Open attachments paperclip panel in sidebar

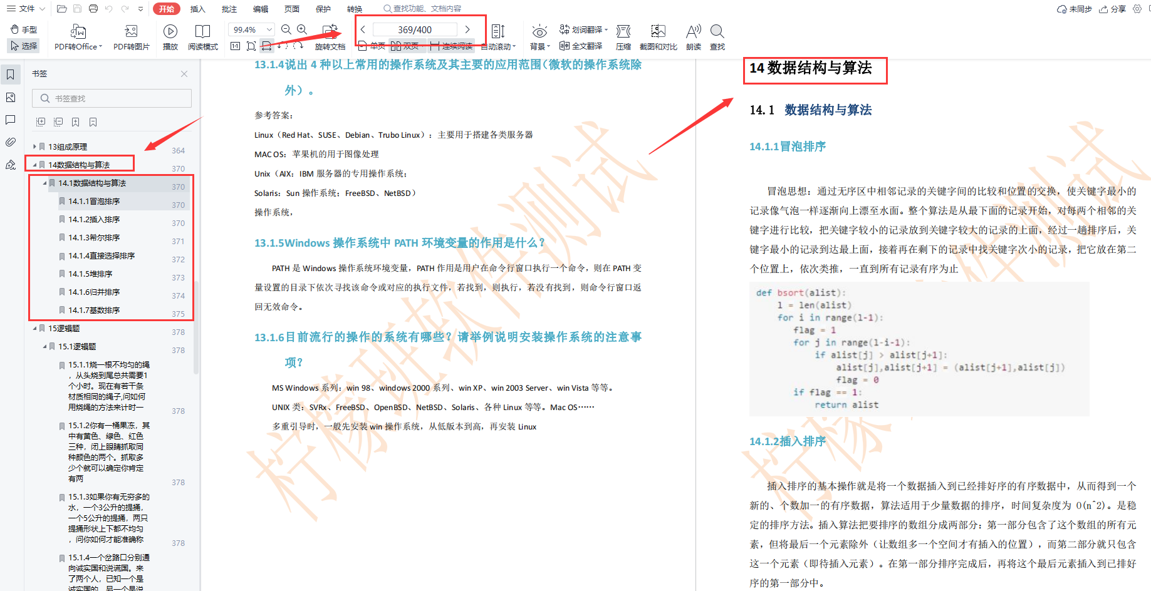pyautogui.click(x=11, y=142)
